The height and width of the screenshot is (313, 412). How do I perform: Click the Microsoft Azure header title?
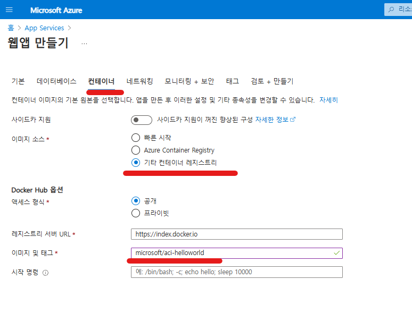point(56,10)
